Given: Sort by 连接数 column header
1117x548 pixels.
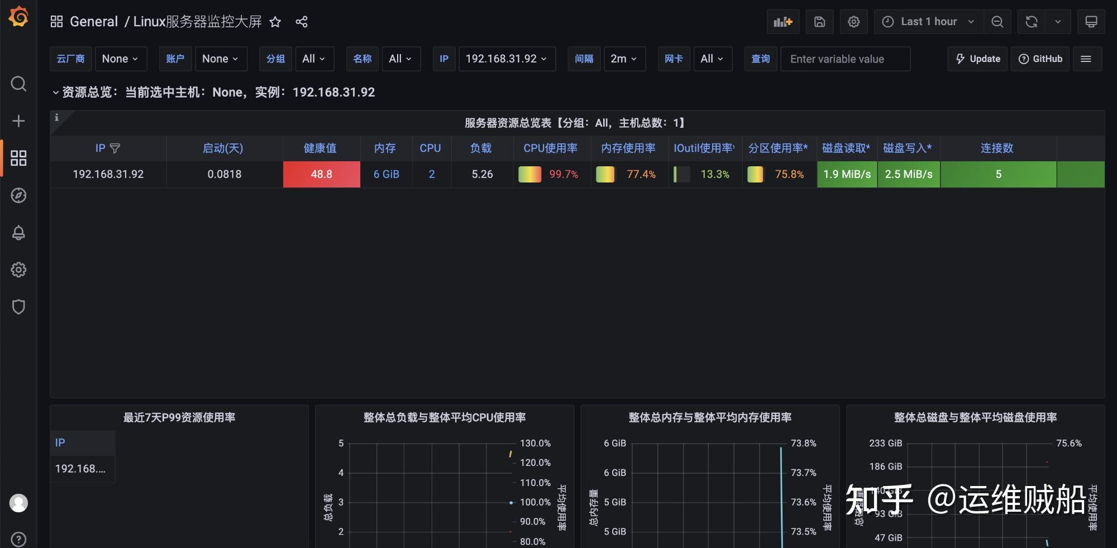Looking at the screenshot, I should tap(997, 148).
